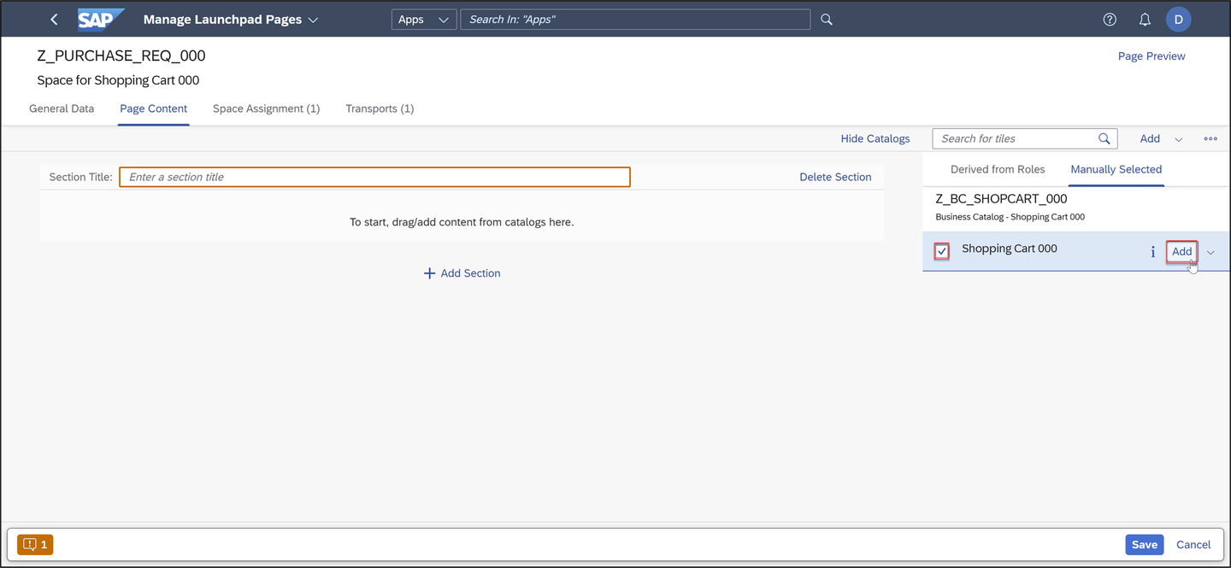Select the Manually Selected tab
This screenshot has height=568, width=1231.
point(1116,169)
